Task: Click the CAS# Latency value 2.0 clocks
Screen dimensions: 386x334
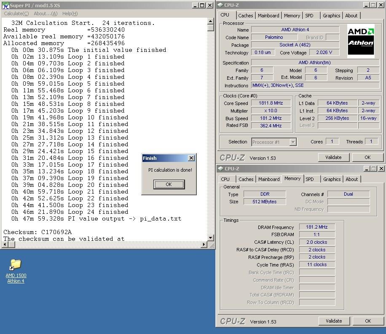Action: click(x=317, y=242)
